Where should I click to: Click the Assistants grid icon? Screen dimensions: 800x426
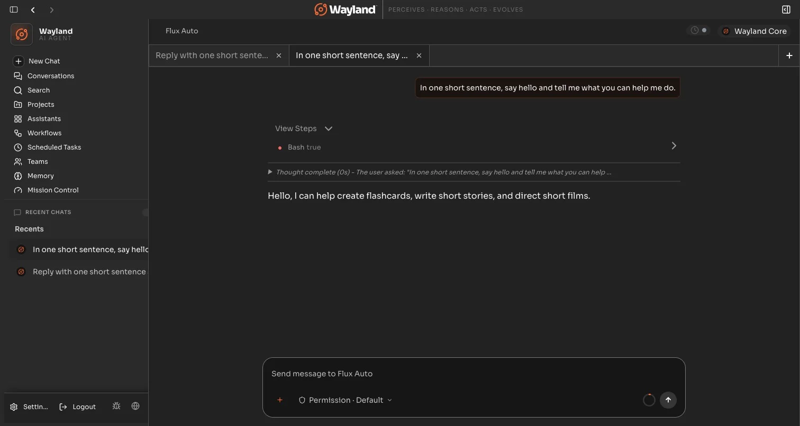(18, 119)
